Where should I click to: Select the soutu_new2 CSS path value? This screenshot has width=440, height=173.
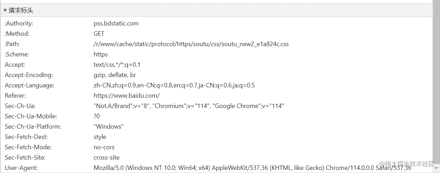(x=191, y=44)
